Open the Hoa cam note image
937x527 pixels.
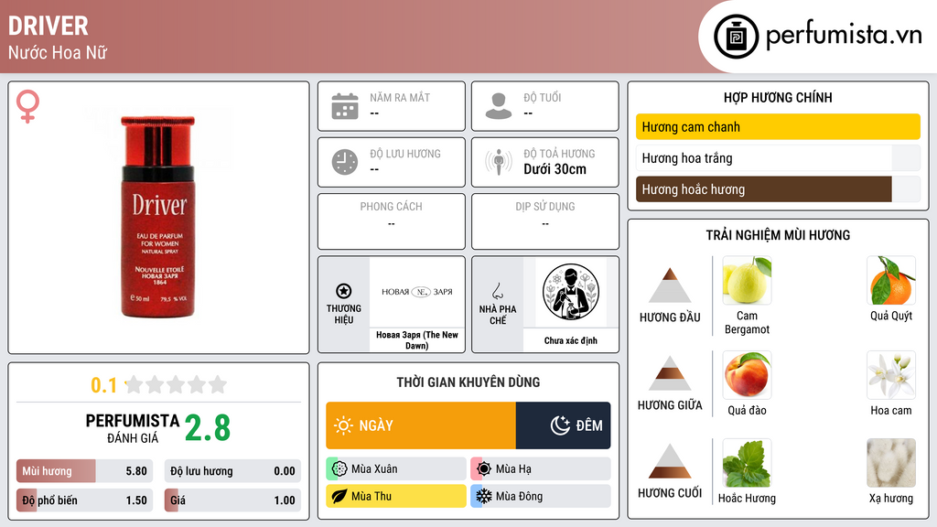coord(891,374)
